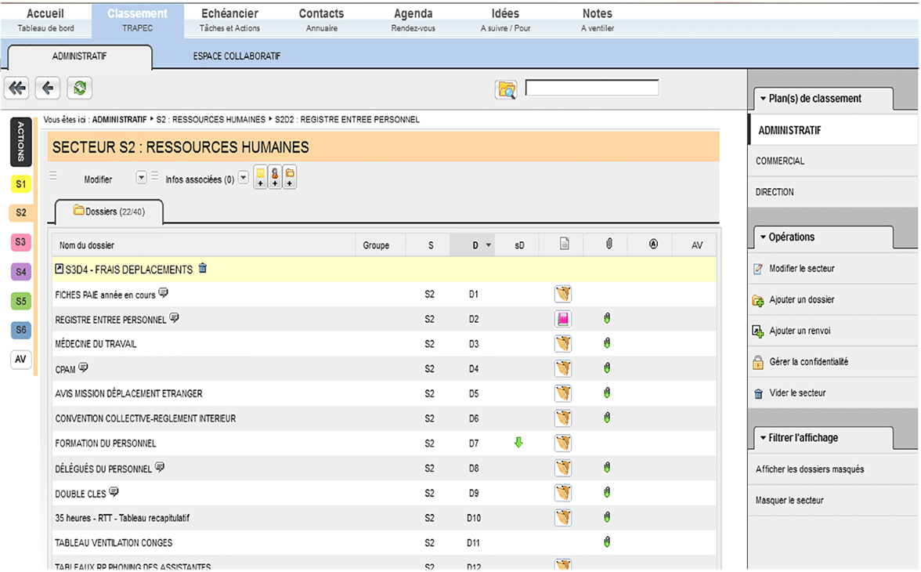The height and width of the screenshot is (572, 921).
Task: Click Ajouter un renvoi link
Action: 800,331
